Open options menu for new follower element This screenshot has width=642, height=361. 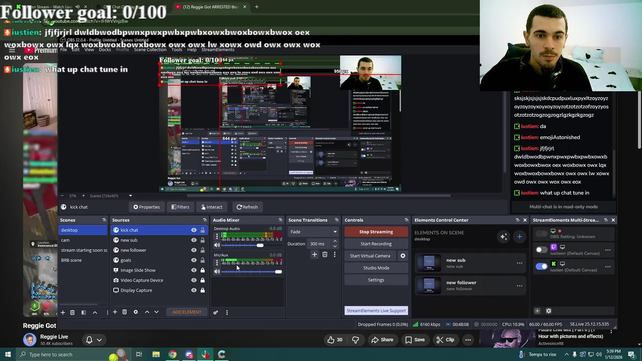(520, 286)
